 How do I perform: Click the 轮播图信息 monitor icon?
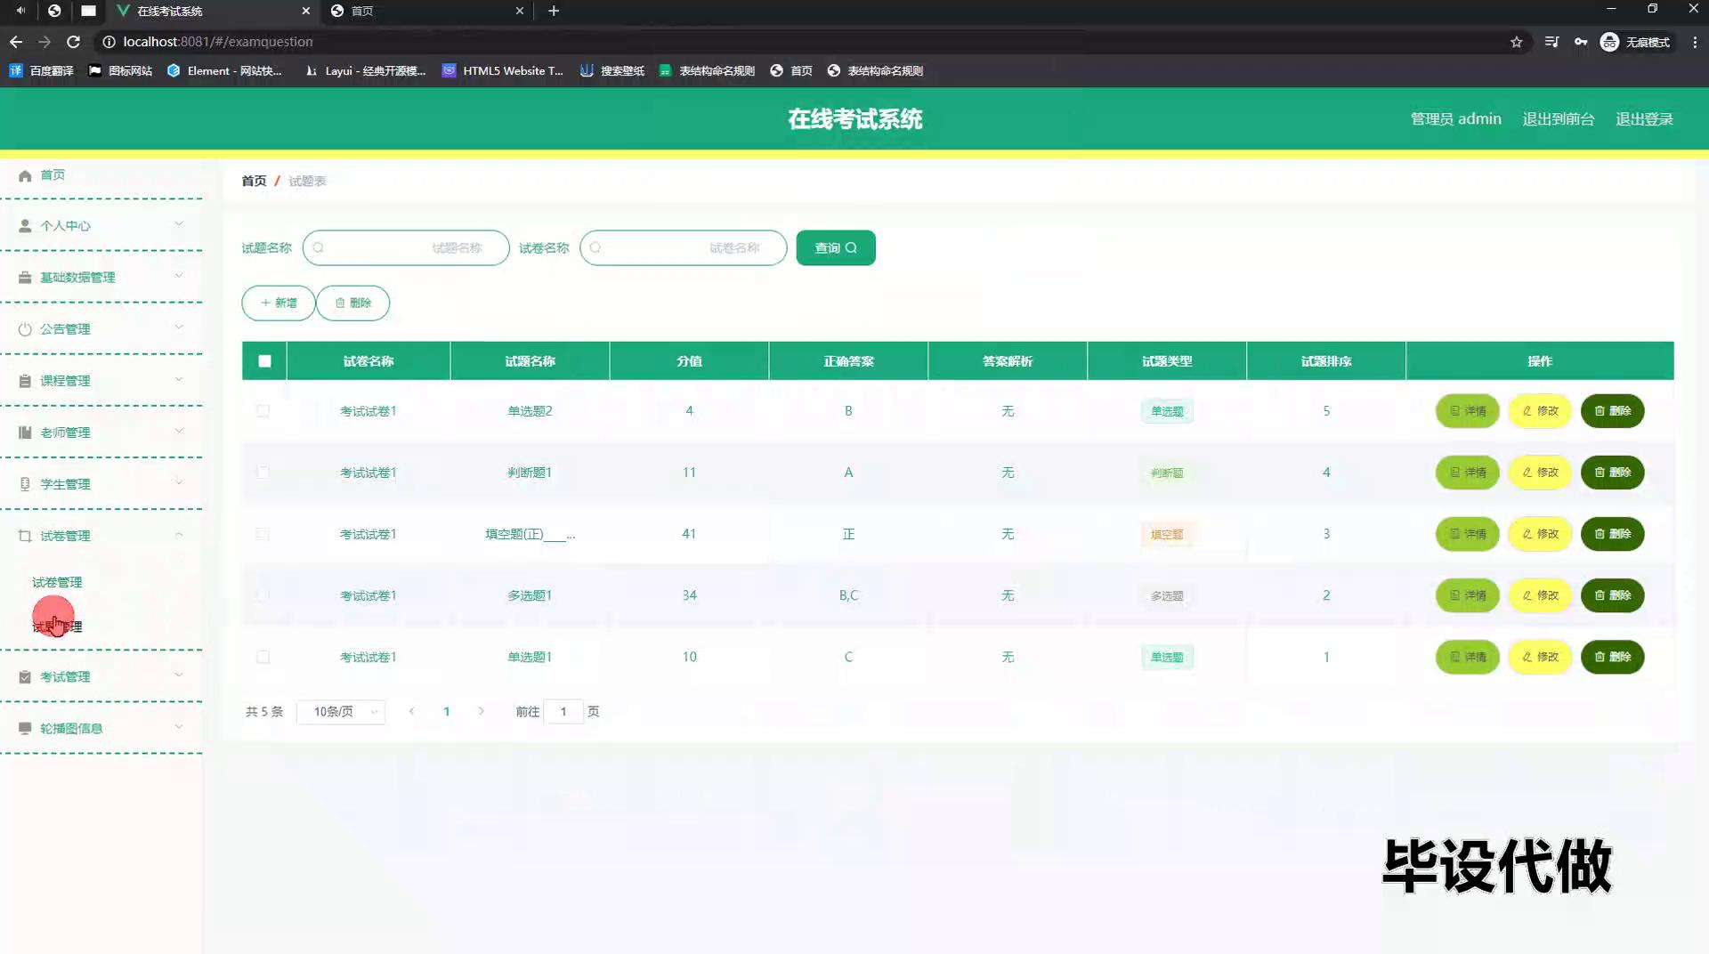tap(25, 729)
